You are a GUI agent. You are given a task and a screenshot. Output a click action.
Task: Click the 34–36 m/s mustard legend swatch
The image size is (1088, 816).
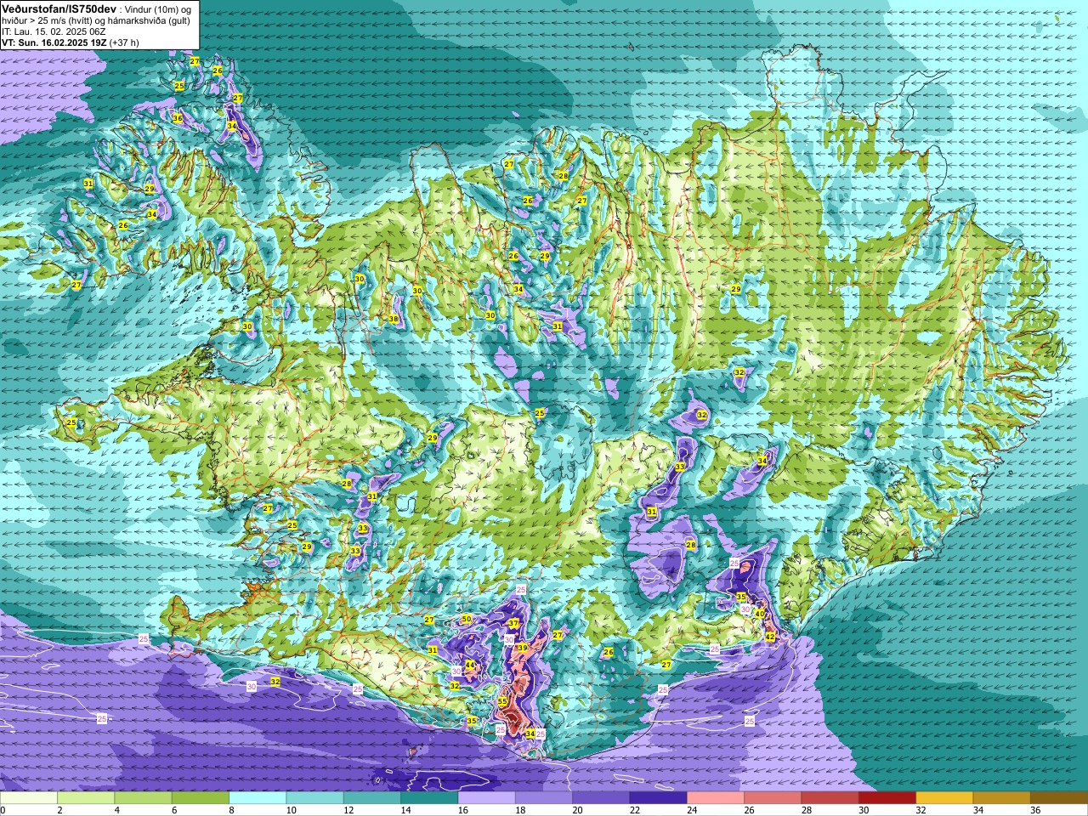[x=1001, y=798]
